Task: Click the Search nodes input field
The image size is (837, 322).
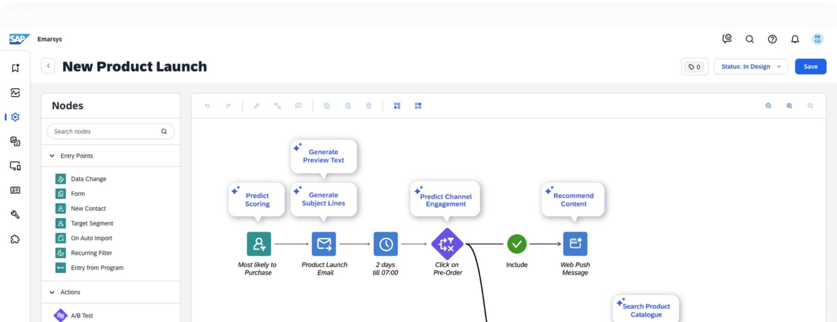Action: [x=105, y=132]
